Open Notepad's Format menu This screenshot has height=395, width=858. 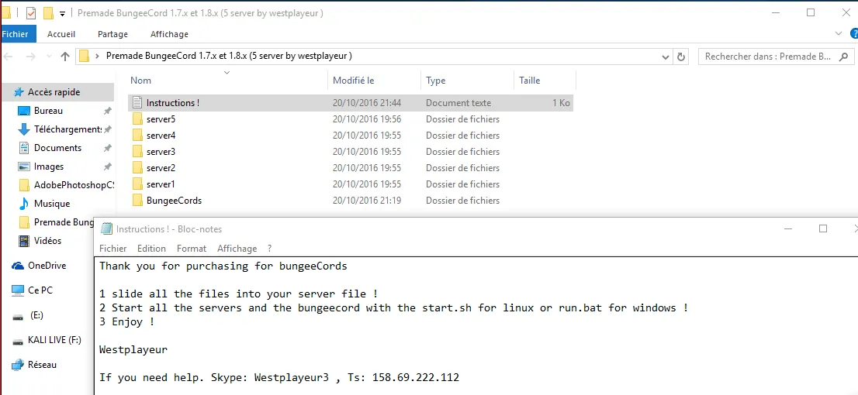pyautogui.click(x=191, y=249)
